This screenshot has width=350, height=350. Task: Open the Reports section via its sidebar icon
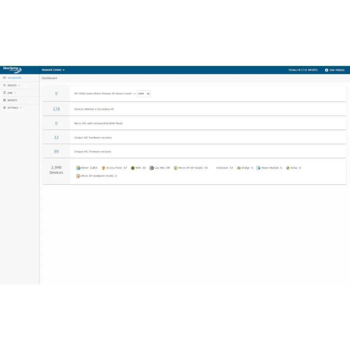5,100
